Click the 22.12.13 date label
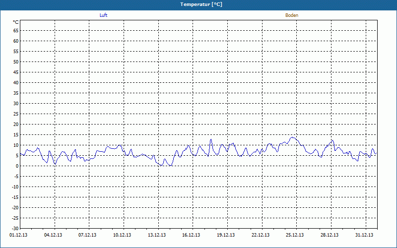The image size is (397, 248). click(261, 235)
